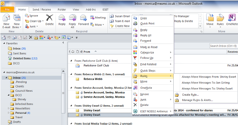238x125 pixels.
Task: Open the Find Related submenu
Action: pyautogui.click(x=153, y=64)
